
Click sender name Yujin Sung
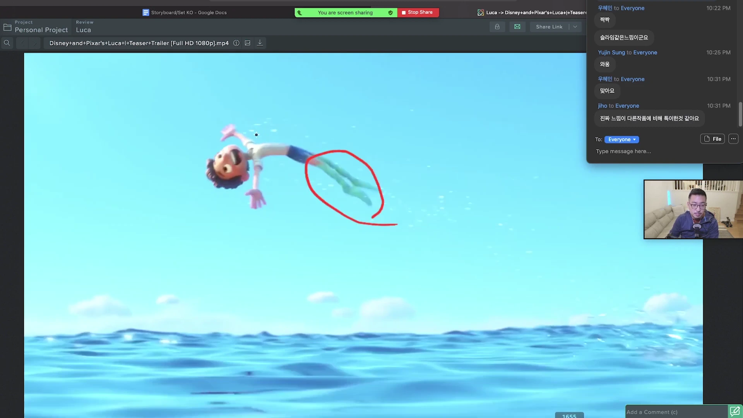click(x=611, y=52)
